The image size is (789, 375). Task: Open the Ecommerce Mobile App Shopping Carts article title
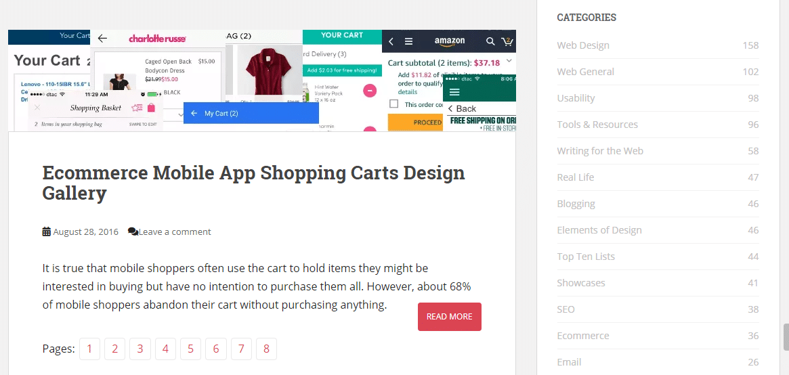253,183
